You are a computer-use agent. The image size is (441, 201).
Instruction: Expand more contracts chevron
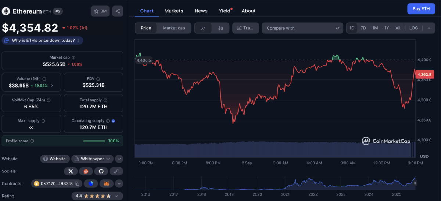click(x=119, y=183)
